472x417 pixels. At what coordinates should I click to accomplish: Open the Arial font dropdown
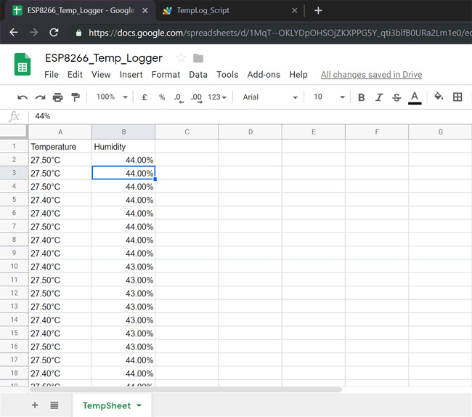coord(270,97)
